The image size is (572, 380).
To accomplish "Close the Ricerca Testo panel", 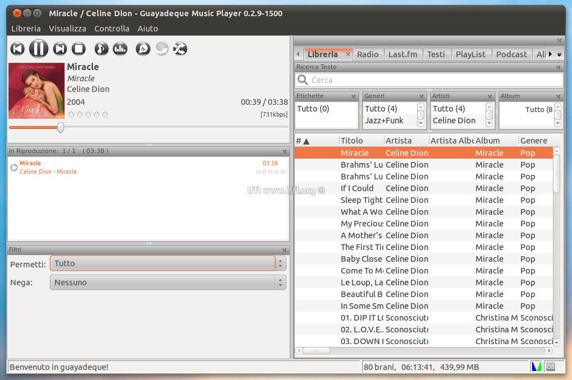I will [x=558, y=67].
